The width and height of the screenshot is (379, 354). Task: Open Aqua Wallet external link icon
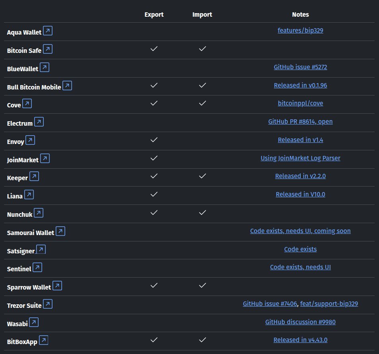(x=48, y=31)
